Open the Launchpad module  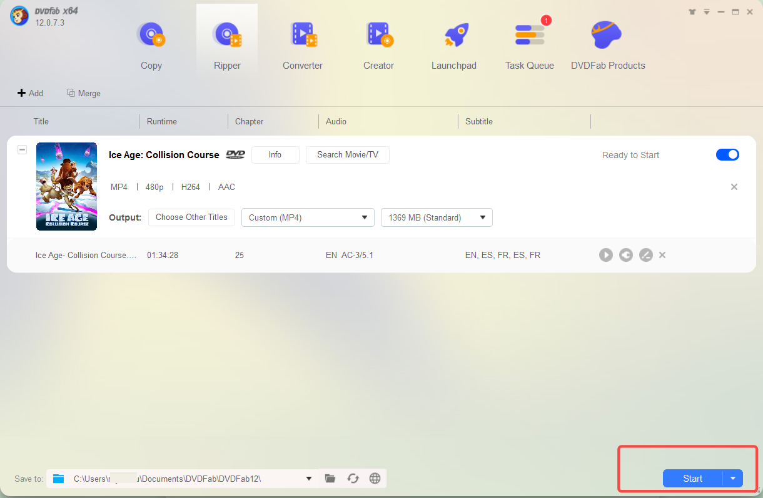click(x=454, y=45)
